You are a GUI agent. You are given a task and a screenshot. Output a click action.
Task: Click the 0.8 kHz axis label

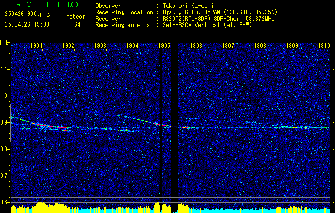tap(5, 149)
